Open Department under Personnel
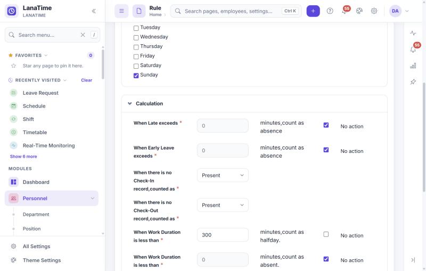Screen dimensions: 426x271 [x=36, y=215]
